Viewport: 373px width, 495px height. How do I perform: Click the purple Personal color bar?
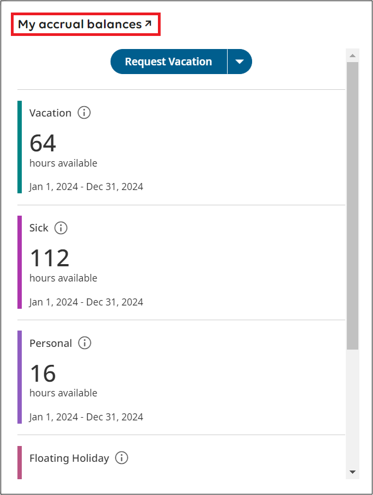pos(20,377)
